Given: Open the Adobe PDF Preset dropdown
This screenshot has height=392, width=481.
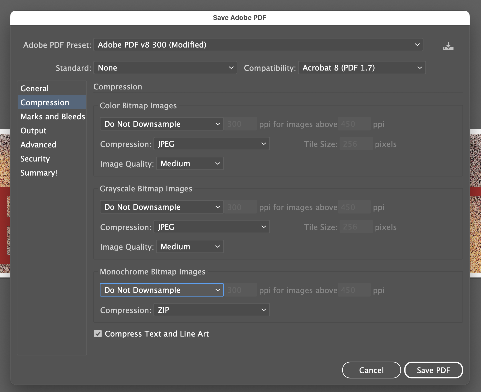Looking at the screenshot, I should [x=258, y=45].
